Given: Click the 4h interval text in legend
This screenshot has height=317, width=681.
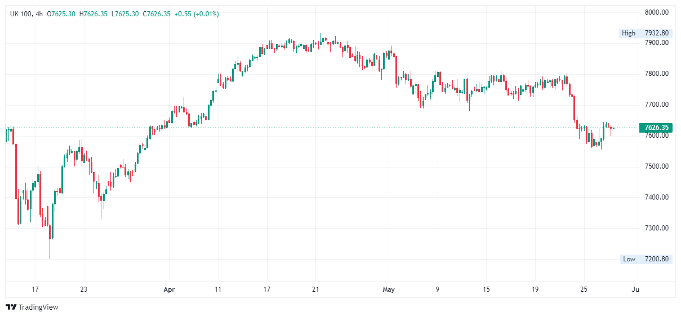Looking at the screenshot, I should pos(39,13).
